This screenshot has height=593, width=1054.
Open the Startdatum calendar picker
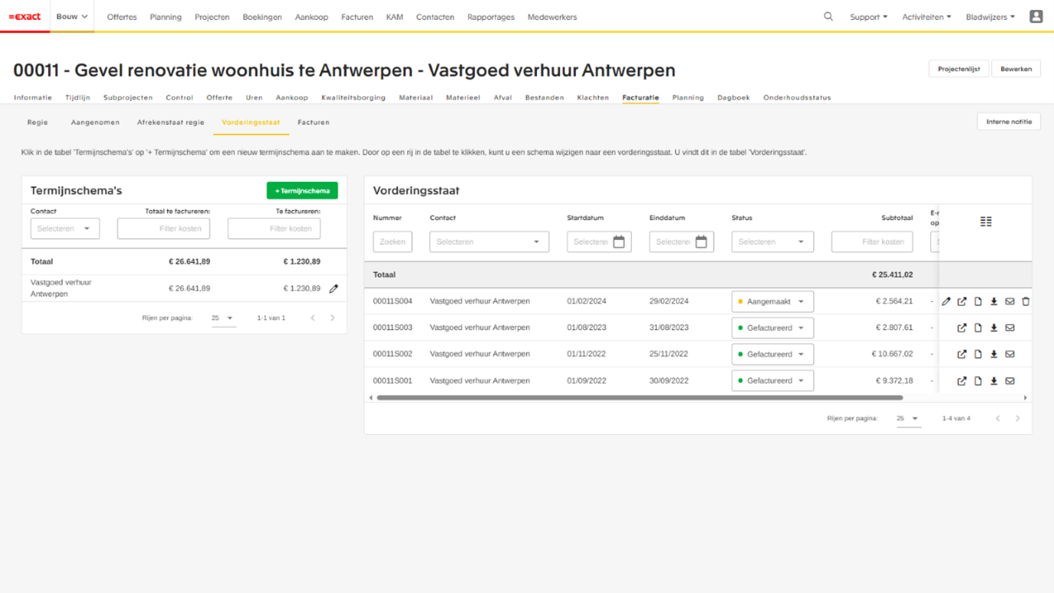619,242
